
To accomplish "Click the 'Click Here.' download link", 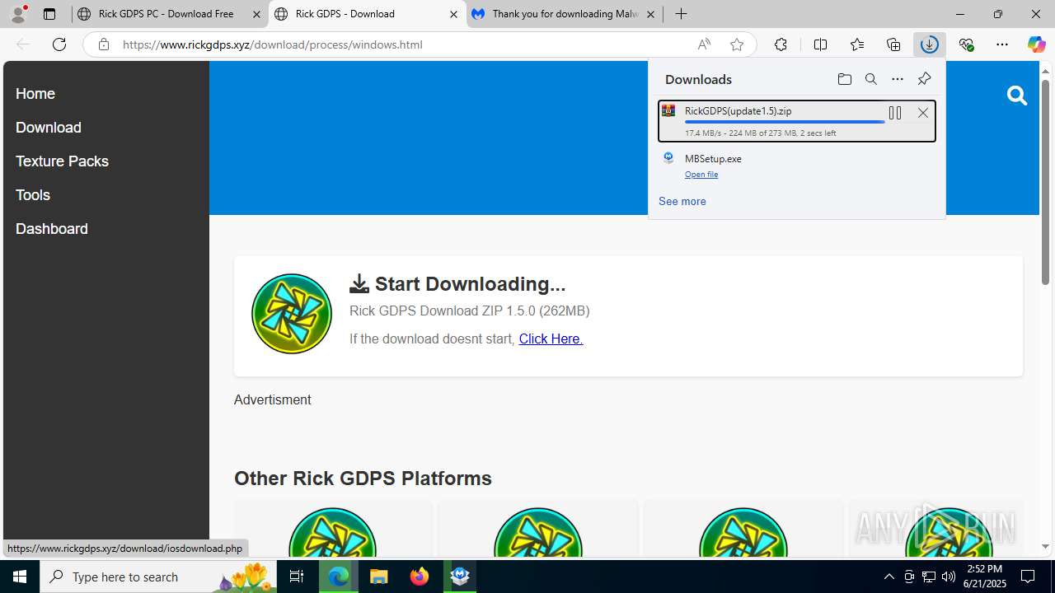I will pos(551,339).
